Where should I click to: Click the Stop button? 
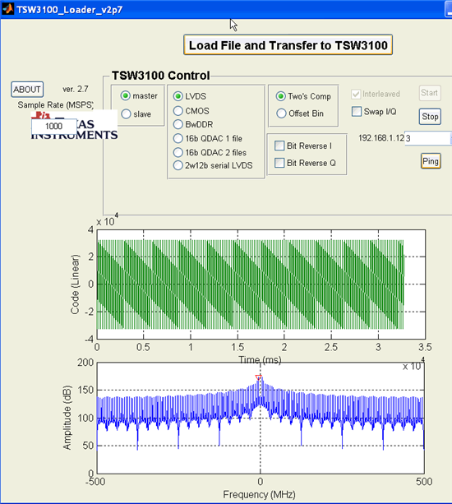430,117
